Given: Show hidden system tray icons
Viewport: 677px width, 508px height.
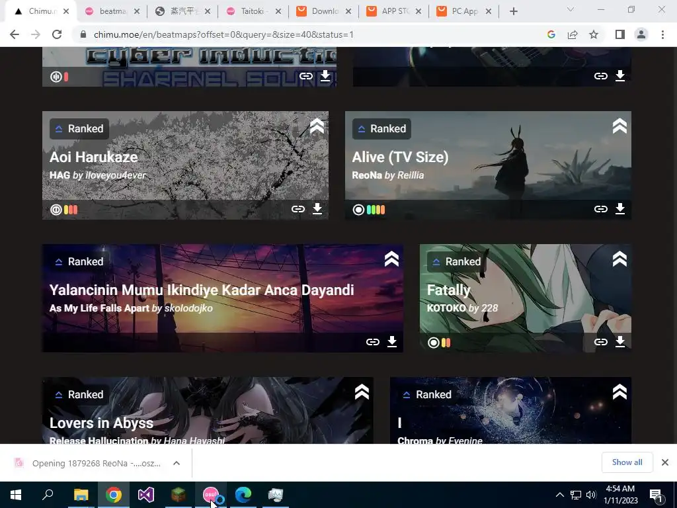Looking at the screenshot, I should click(x=559, y=495).
